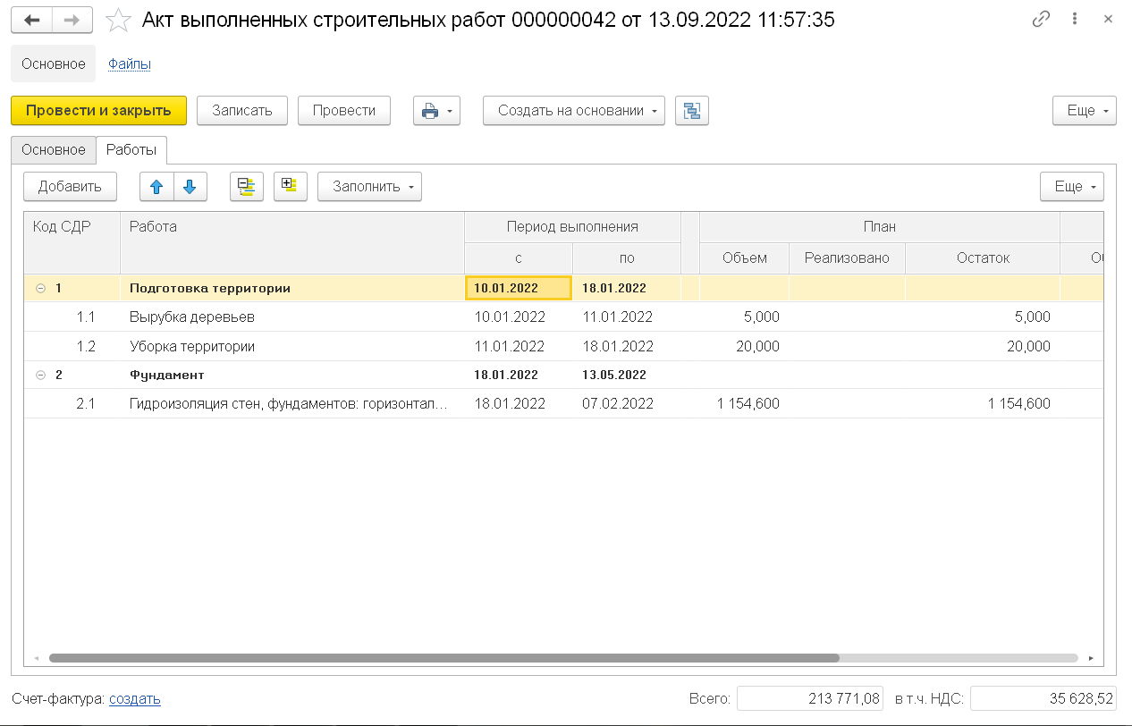Click the expand all groups icon
The height and width of the screenshot is (726, 1132).
[290, 187]
